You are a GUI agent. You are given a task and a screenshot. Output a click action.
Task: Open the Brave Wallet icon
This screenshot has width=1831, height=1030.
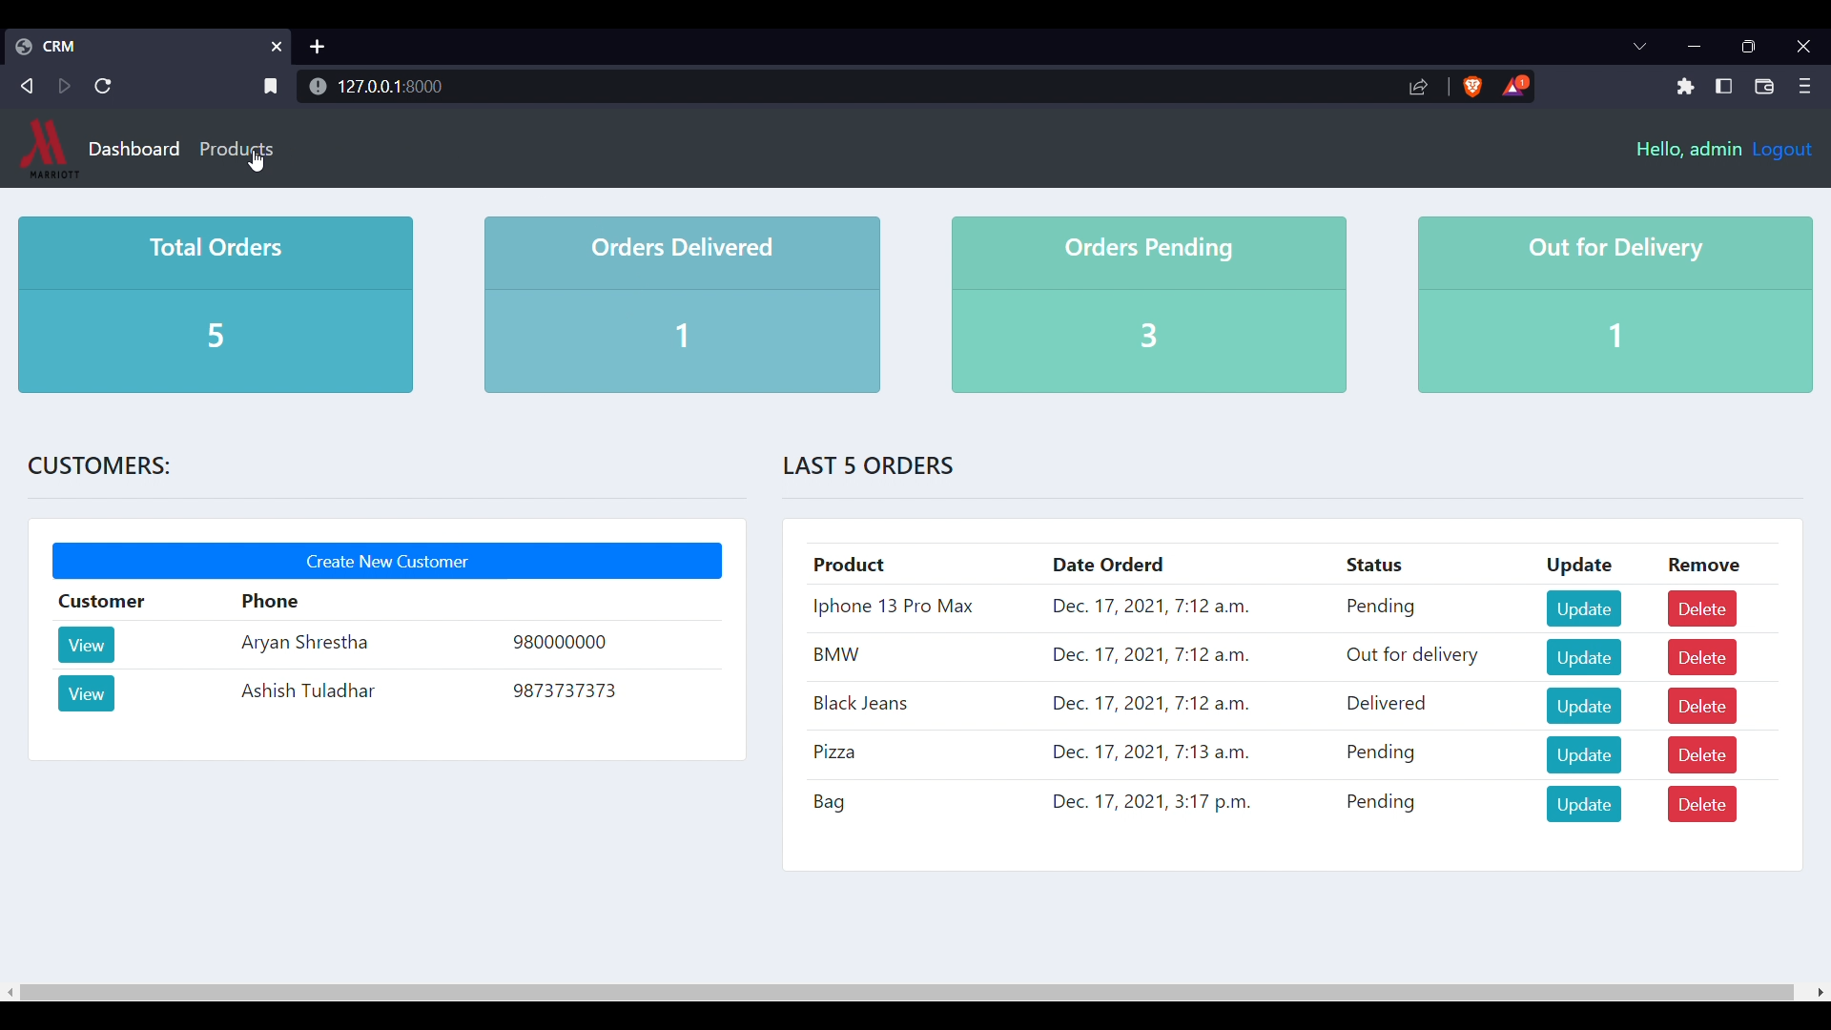point(1765,87)
